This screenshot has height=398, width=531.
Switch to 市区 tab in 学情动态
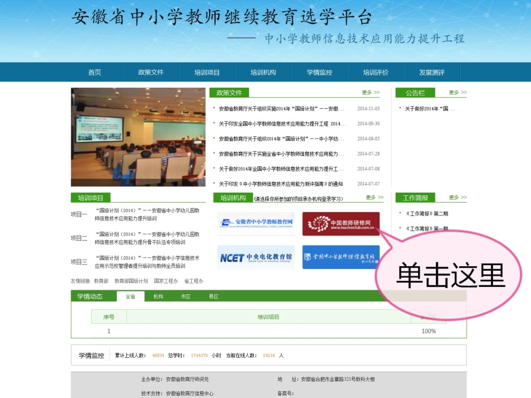click(186, 296)
